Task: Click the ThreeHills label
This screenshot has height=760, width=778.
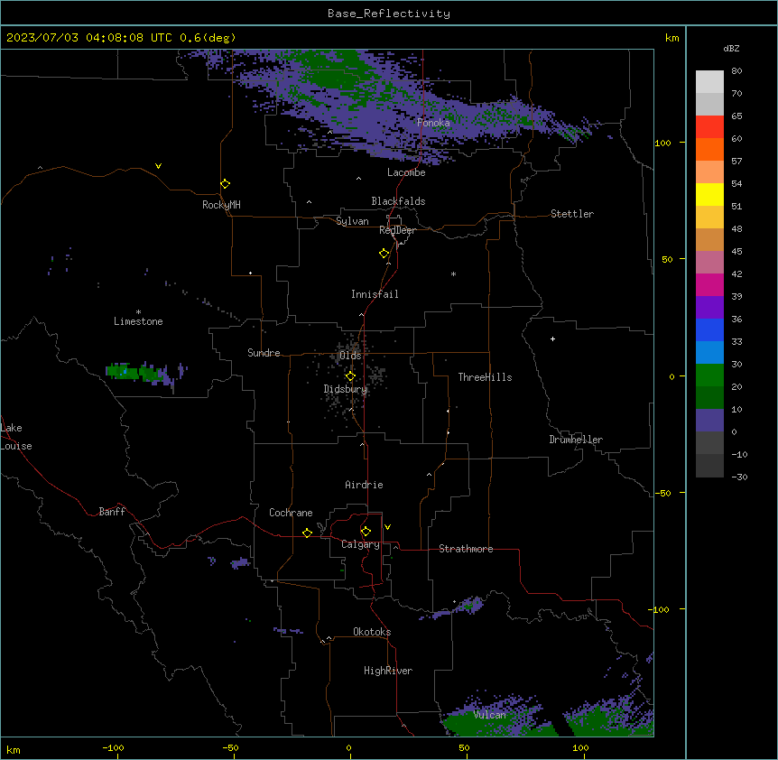Action: [x=485, y=377]
